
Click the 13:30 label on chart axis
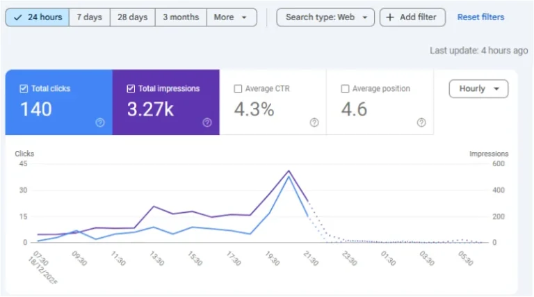156,259
